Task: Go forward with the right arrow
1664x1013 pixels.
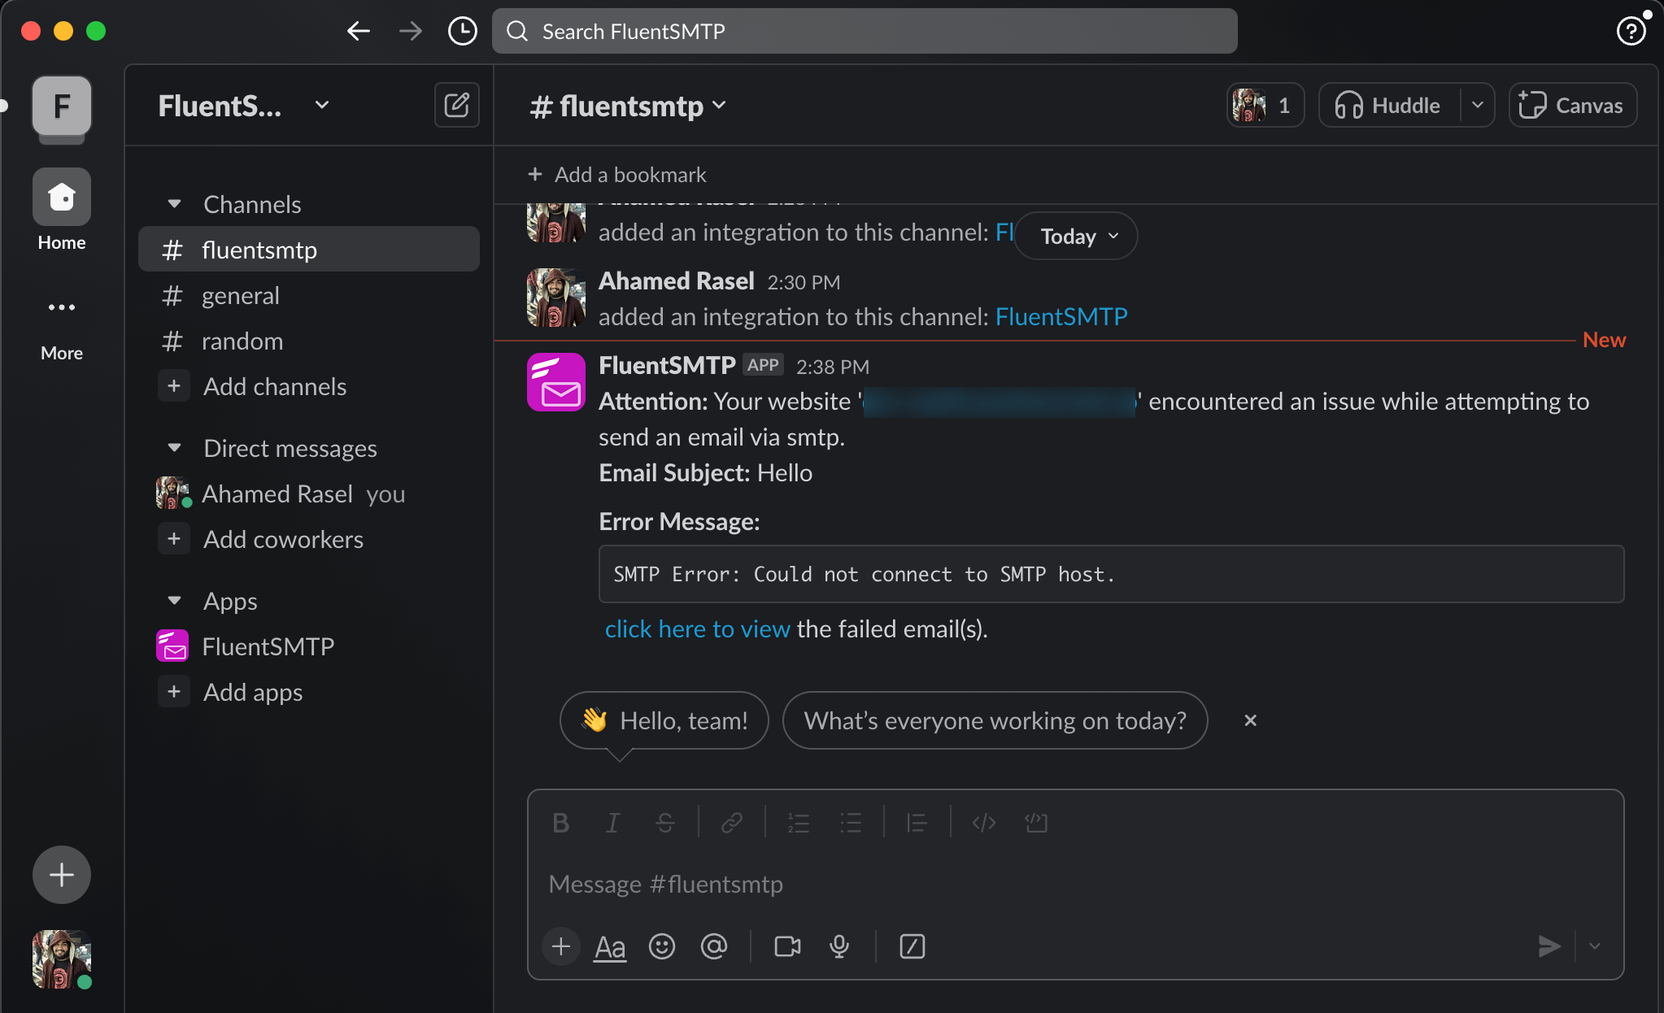Action: pos(411,32)
